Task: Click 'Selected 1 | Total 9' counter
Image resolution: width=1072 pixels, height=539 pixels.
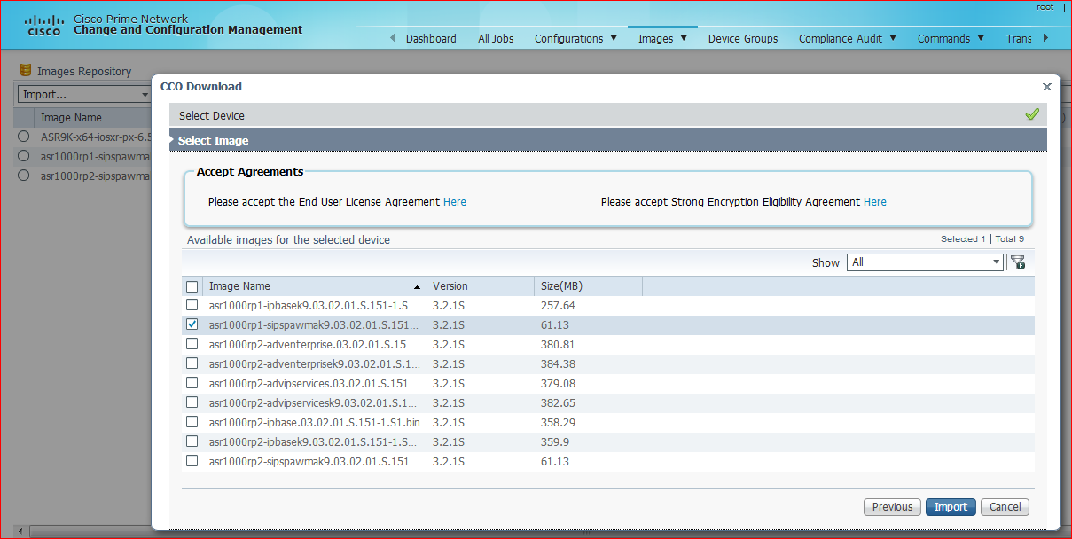Action: coord(982,239)
